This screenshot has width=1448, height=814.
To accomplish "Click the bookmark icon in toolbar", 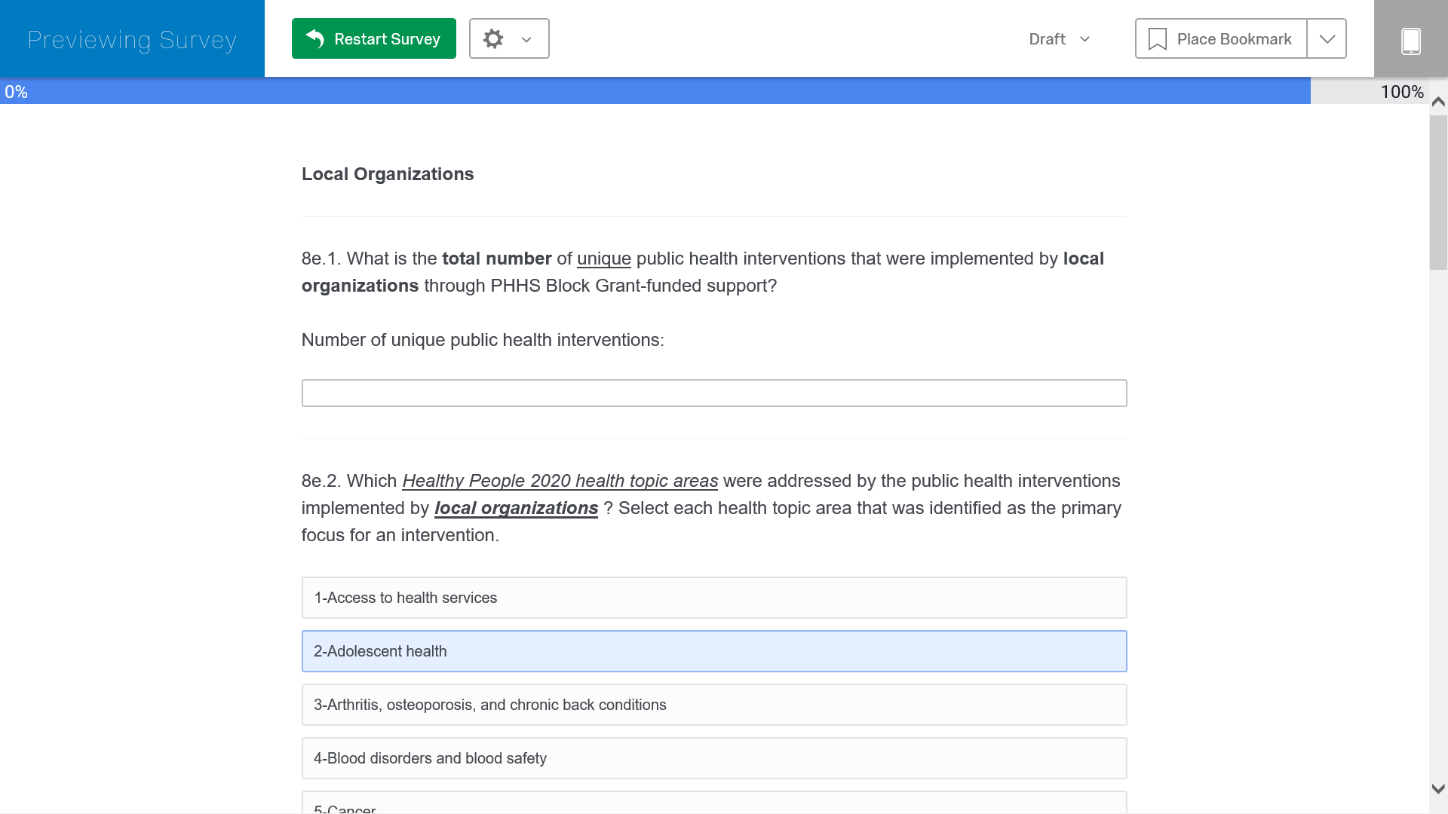I will click(x=1157, y=39).
